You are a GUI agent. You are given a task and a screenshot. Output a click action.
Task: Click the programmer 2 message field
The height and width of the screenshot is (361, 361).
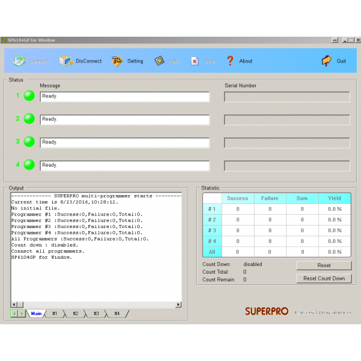click(x=125, y=120)
